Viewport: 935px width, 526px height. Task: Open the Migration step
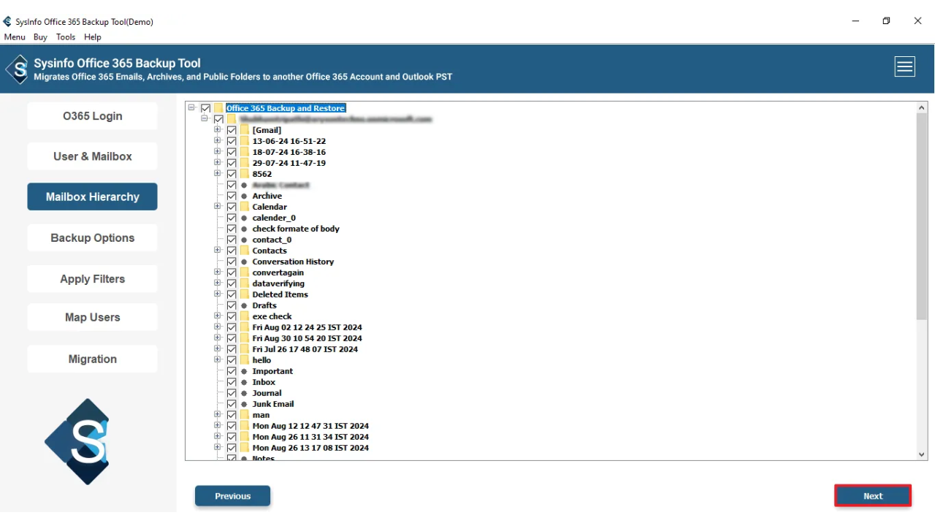pos(92,359)
